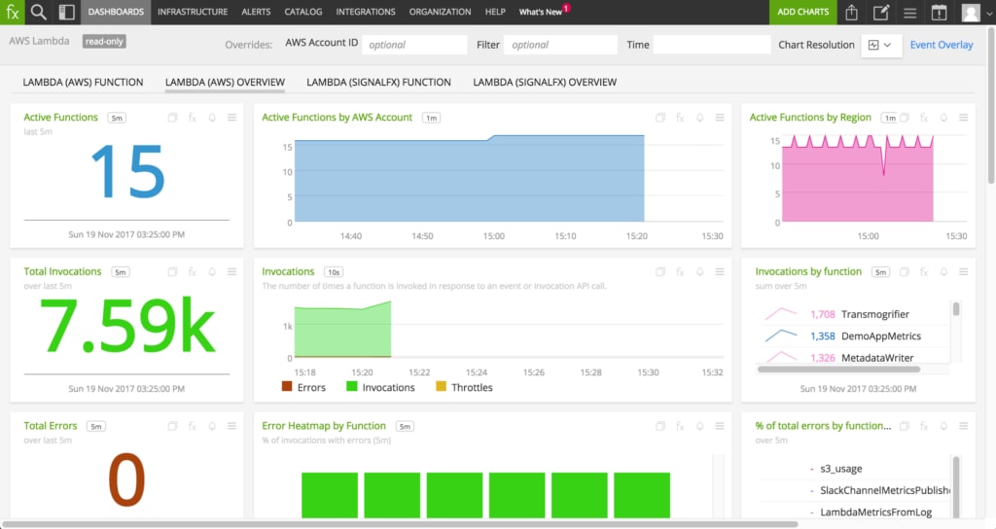Open menu of Error Heatmap by Function chart
Screen dimensions: 996x529
click(720, 426)
